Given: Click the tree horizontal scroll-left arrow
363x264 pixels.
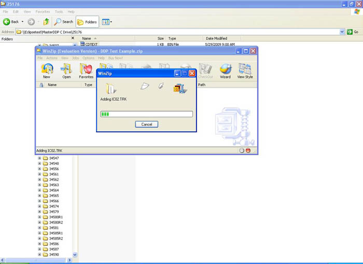Looking at the screenshot, I should pyautogui.click(x=2, y=260).
